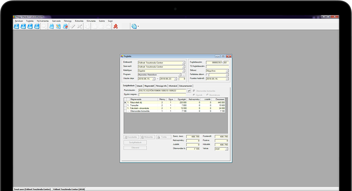Select the Fakultatív városnézés row
Viewport: 352px width, 191px height.
tap(174, 108)
